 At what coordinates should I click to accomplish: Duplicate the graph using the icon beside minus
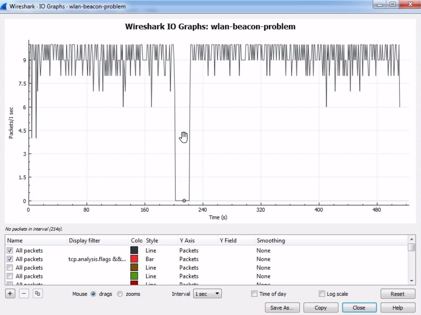pyautogui.click(x=37, y=293)
